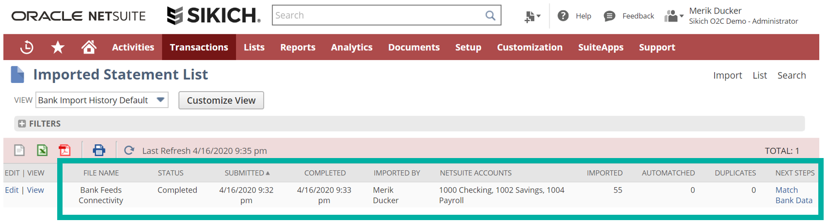The image size is (828, 223).
Task: Open the Recent Records clock icon
Action: click(27, 48)
